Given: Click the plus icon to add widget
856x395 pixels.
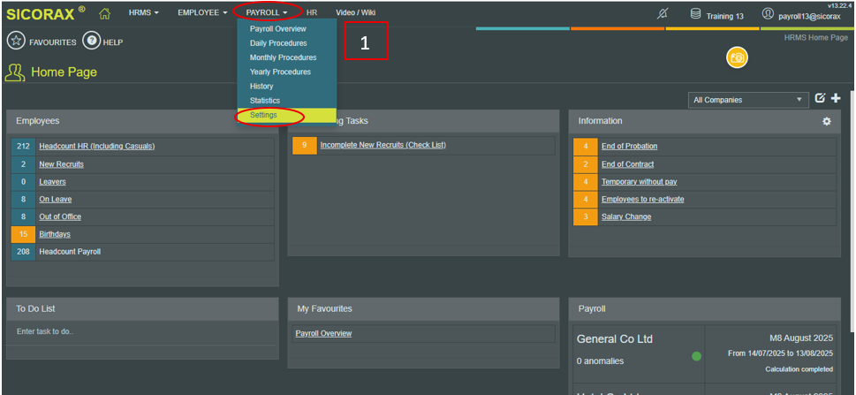Looking at the screenshot, I should coord(836,98).
